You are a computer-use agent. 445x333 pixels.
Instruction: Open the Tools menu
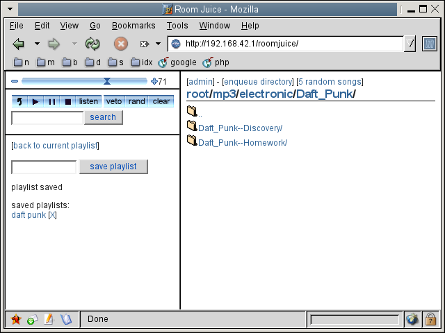[177, 26]
